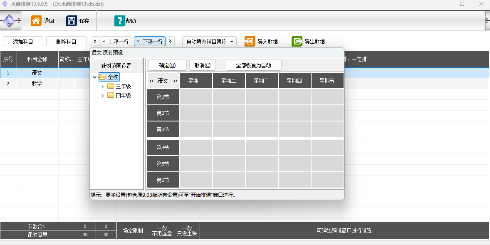The width and height of the screenshot is (490, 245).
Task: Click the orange 导入数据 import icon
Action: [x=250, y=42]
